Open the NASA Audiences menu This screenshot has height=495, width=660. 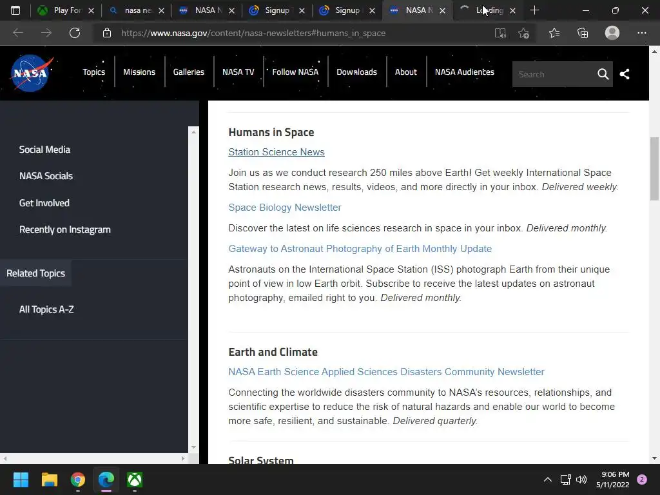click(464, 72)
